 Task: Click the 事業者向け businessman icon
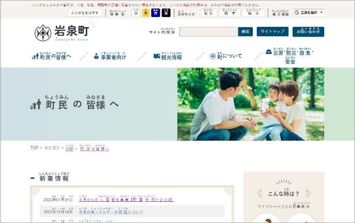96,56
